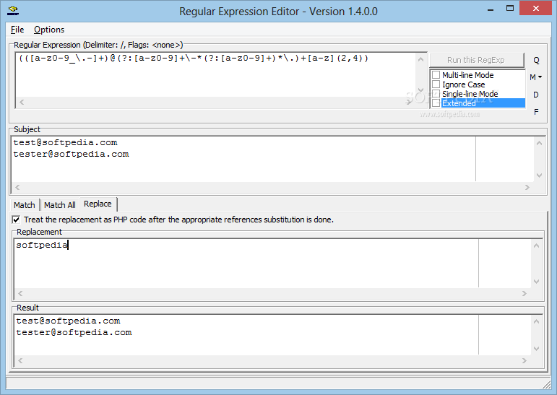The height and width of the screenshot is (395, 557).
Task: Enable the Ignore Case checkbox
Action: [x=436, y=84]
